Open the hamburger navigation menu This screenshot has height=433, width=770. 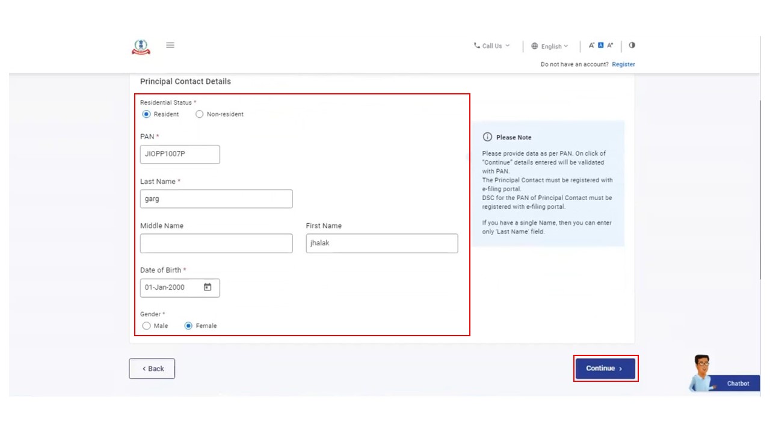pyautogui.click(x=170, y=45)
